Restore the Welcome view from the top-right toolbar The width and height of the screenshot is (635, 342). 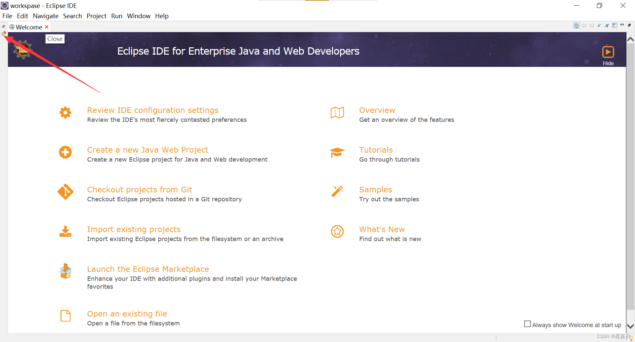coord(629,25)
